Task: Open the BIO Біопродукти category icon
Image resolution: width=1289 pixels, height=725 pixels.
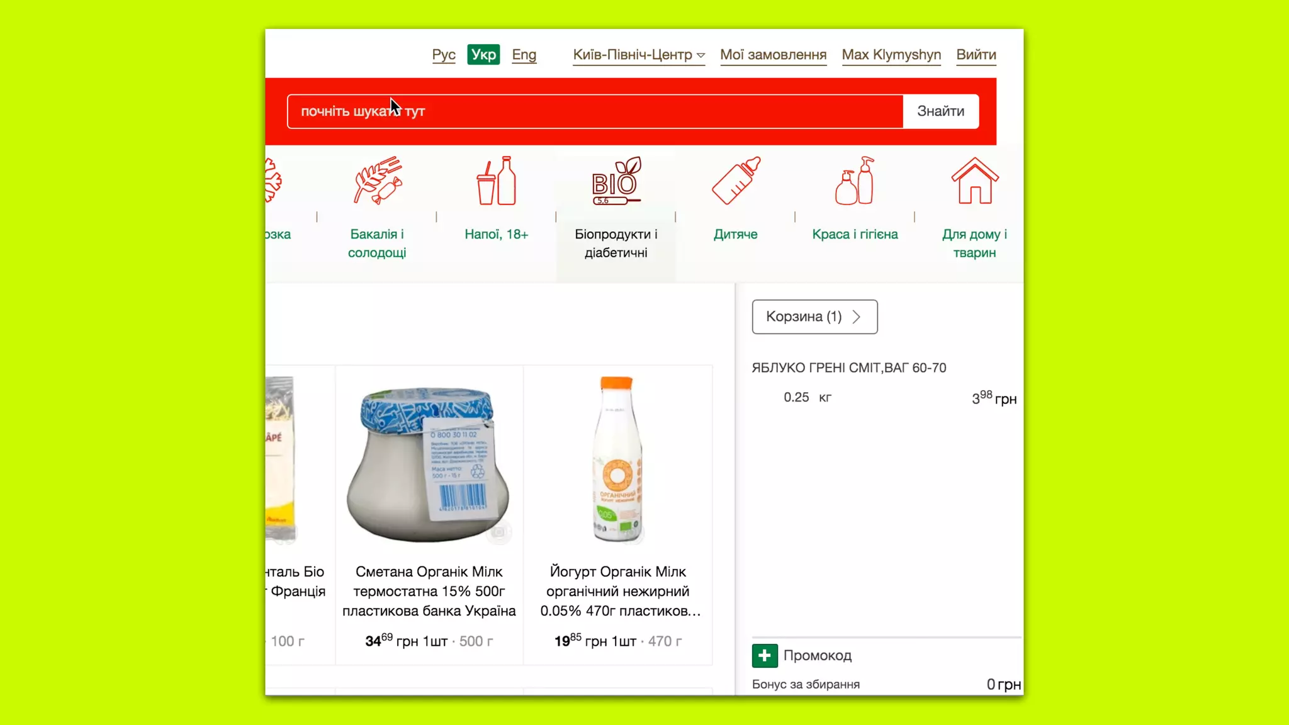Action: [x=616, y=181]
